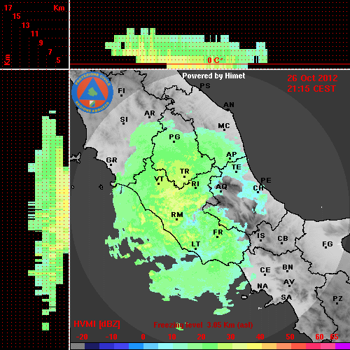350x350 pixels.
Task: Click the 60 dBZ scale value
Action: [x=319, y=337]
